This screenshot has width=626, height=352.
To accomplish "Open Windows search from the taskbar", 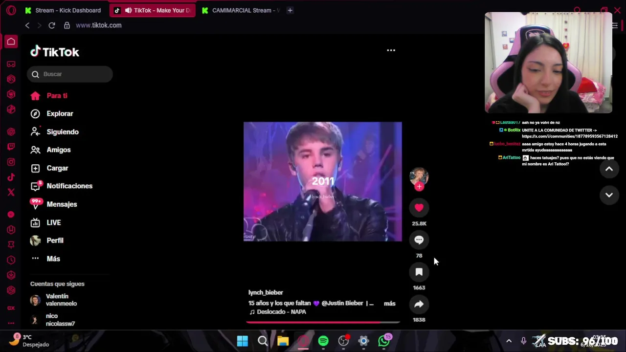I will (263, 341).
